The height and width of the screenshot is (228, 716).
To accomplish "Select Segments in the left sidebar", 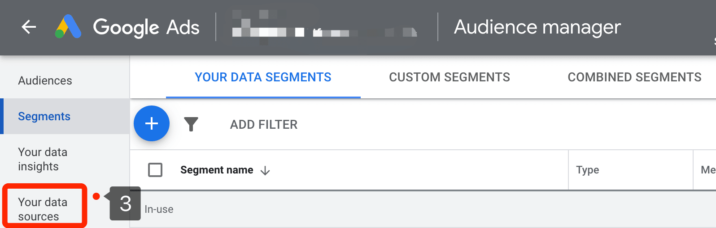I will (x=44, y=116).
